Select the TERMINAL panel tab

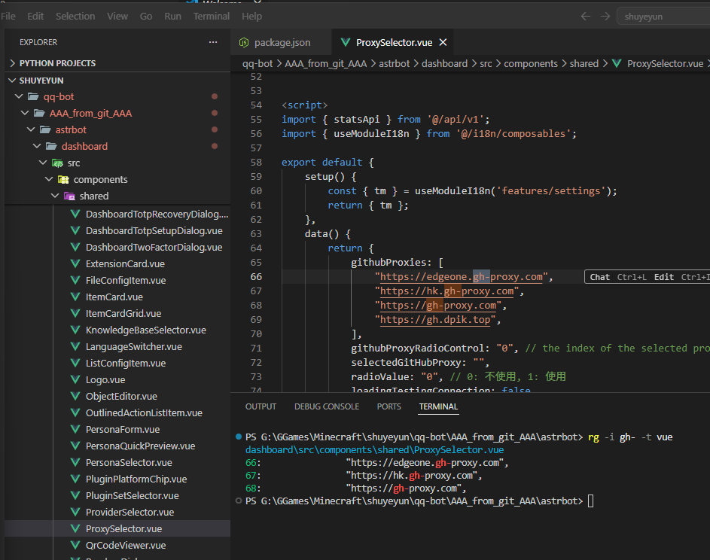[438, 406]
